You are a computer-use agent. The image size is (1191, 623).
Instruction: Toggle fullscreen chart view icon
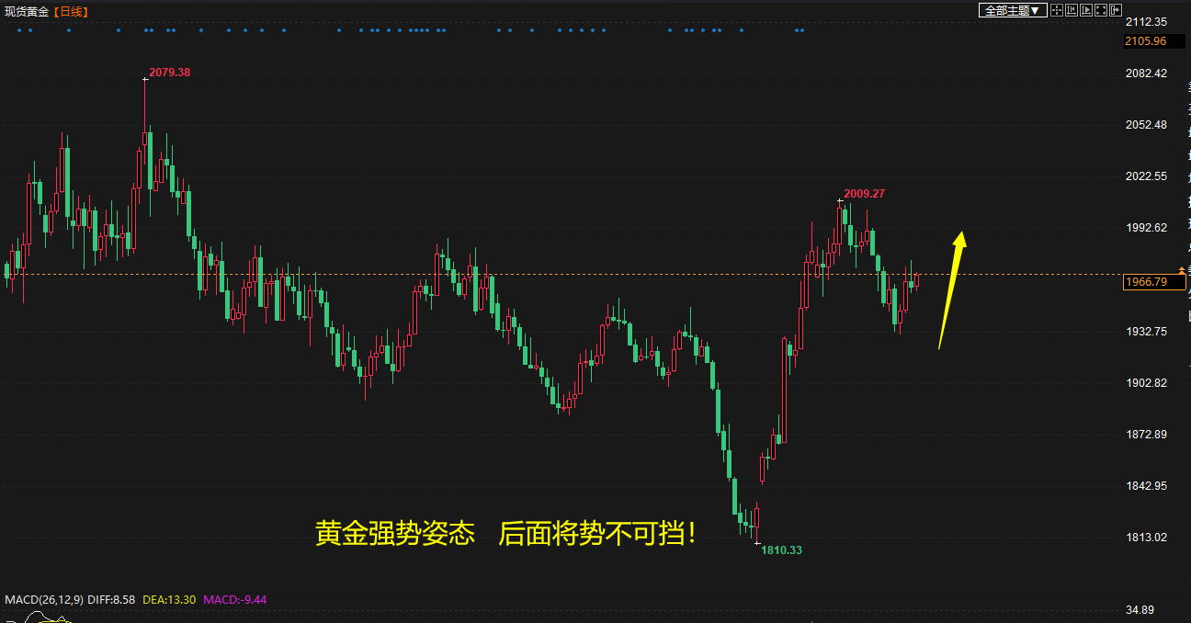click(x=1101, y=10)
